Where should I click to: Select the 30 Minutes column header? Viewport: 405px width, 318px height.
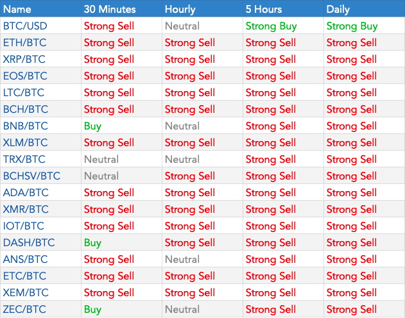tap(108, 9)
